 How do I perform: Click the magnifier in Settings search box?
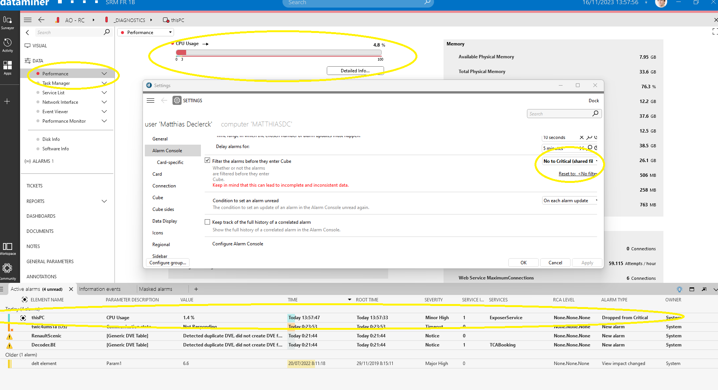[595, 114]
